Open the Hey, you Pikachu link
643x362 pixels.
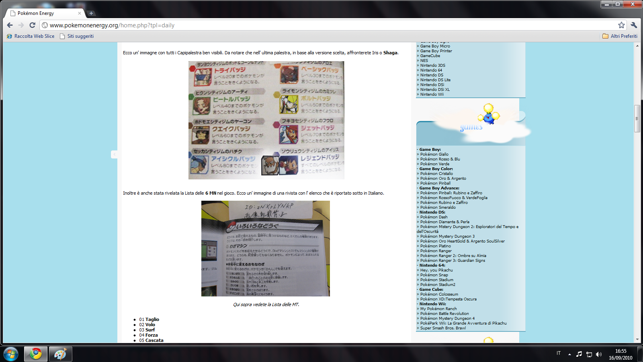(436, 270)
